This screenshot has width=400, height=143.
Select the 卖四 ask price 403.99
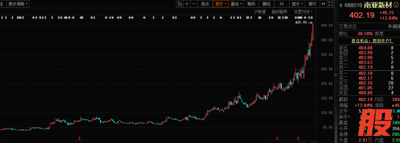(x=365, y=53)
